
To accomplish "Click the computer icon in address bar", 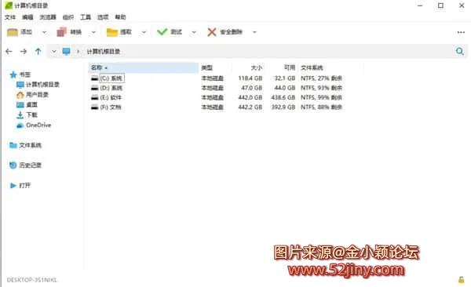I will pyautogui.click(x=67, y=51).
